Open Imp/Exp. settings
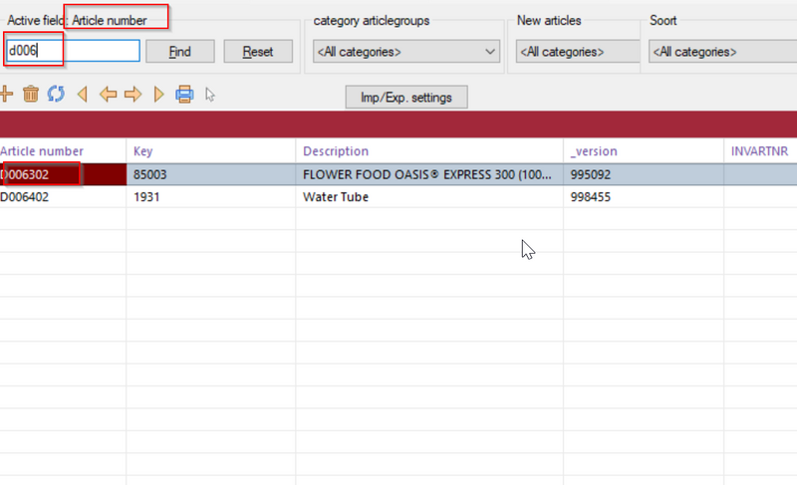The image size is (797, 485). [406, 97]
